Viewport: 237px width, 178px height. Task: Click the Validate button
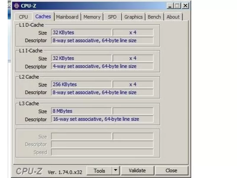(137, 171)
